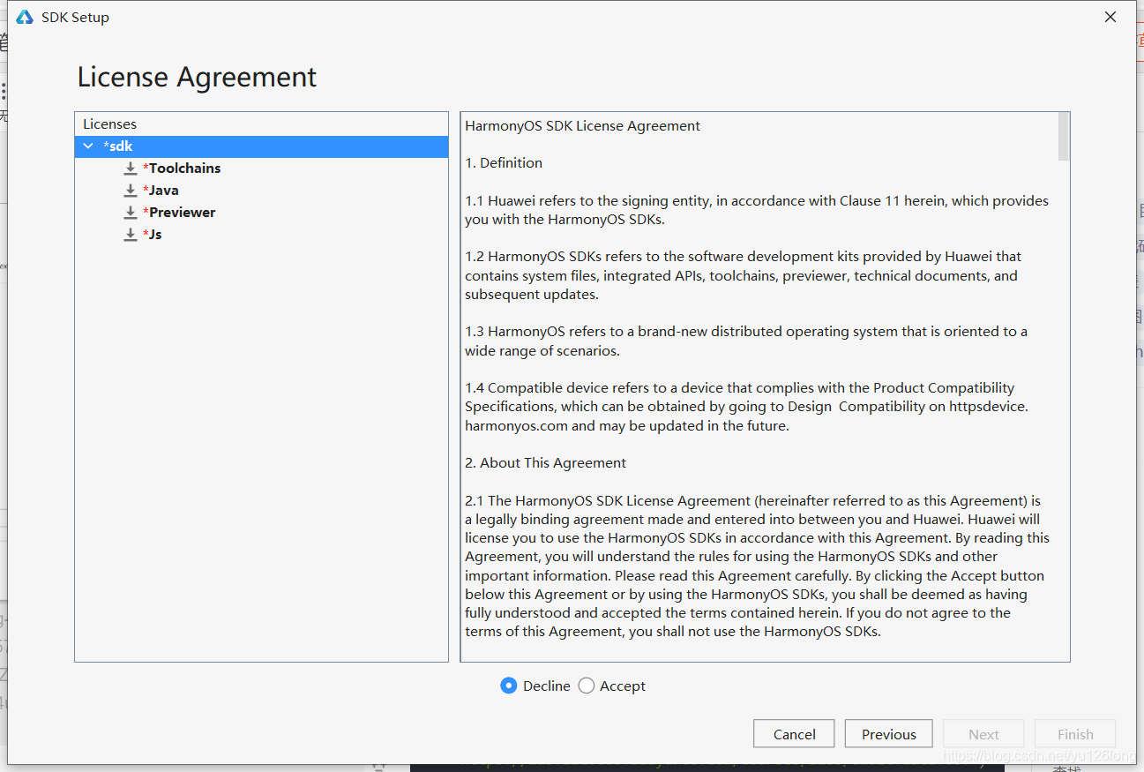Select the Accept radio button
This screenshot has height=772, width=1144.
pos(587,686)
